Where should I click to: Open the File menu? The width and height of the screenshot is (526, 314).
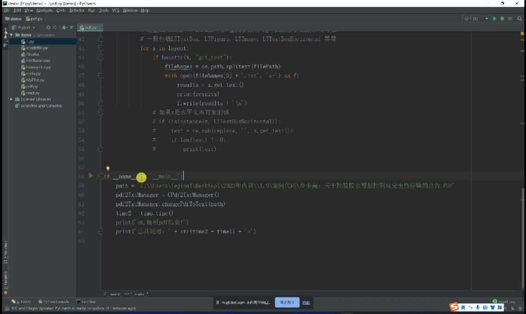6,10
